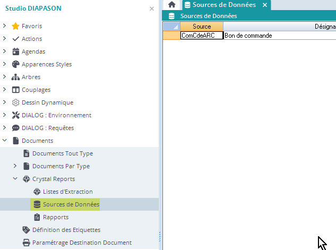
Task: Click the Dessin Dynamique gear icon
Action: coord(15,102)
